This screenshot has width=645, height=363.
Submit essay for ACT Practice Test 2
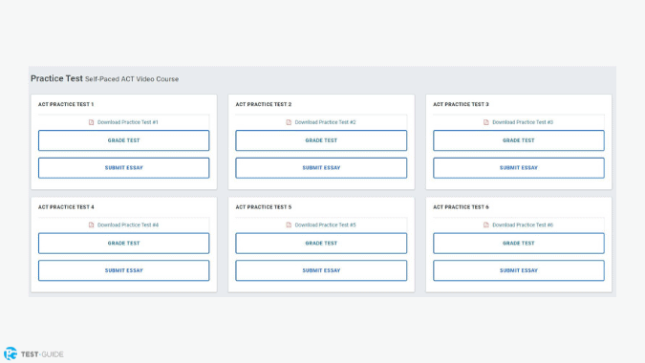click(x=321, y=168)
